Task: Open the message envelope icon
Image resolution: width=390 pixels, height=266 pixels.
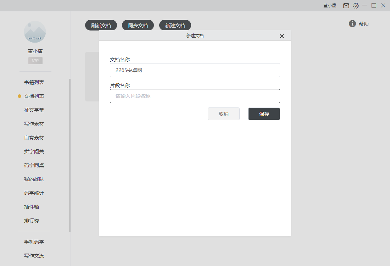Action: point(346,5)
